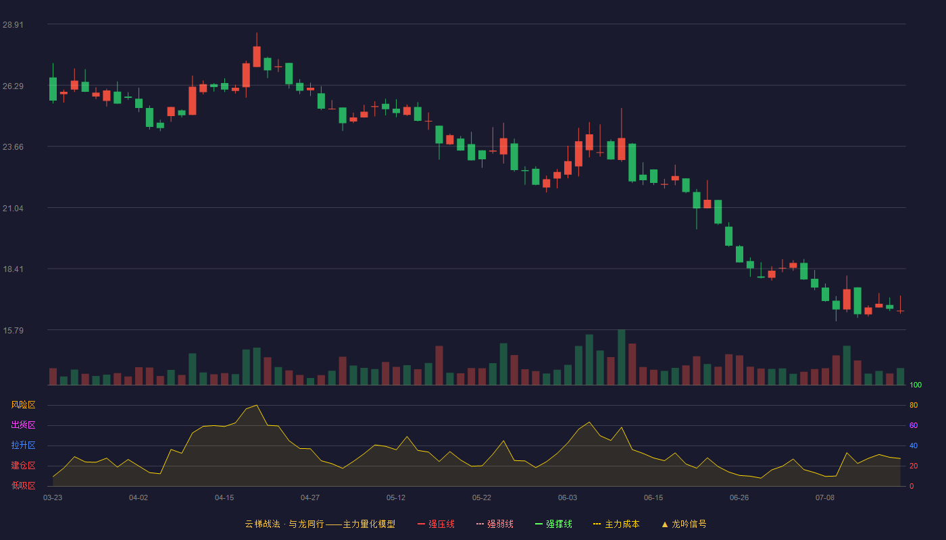Click the 28.91 price axis label

(13, 24)
